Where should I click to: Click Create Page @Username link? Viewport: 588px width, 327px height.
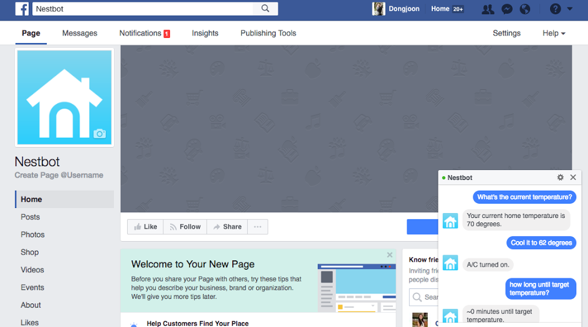(59, 175)
